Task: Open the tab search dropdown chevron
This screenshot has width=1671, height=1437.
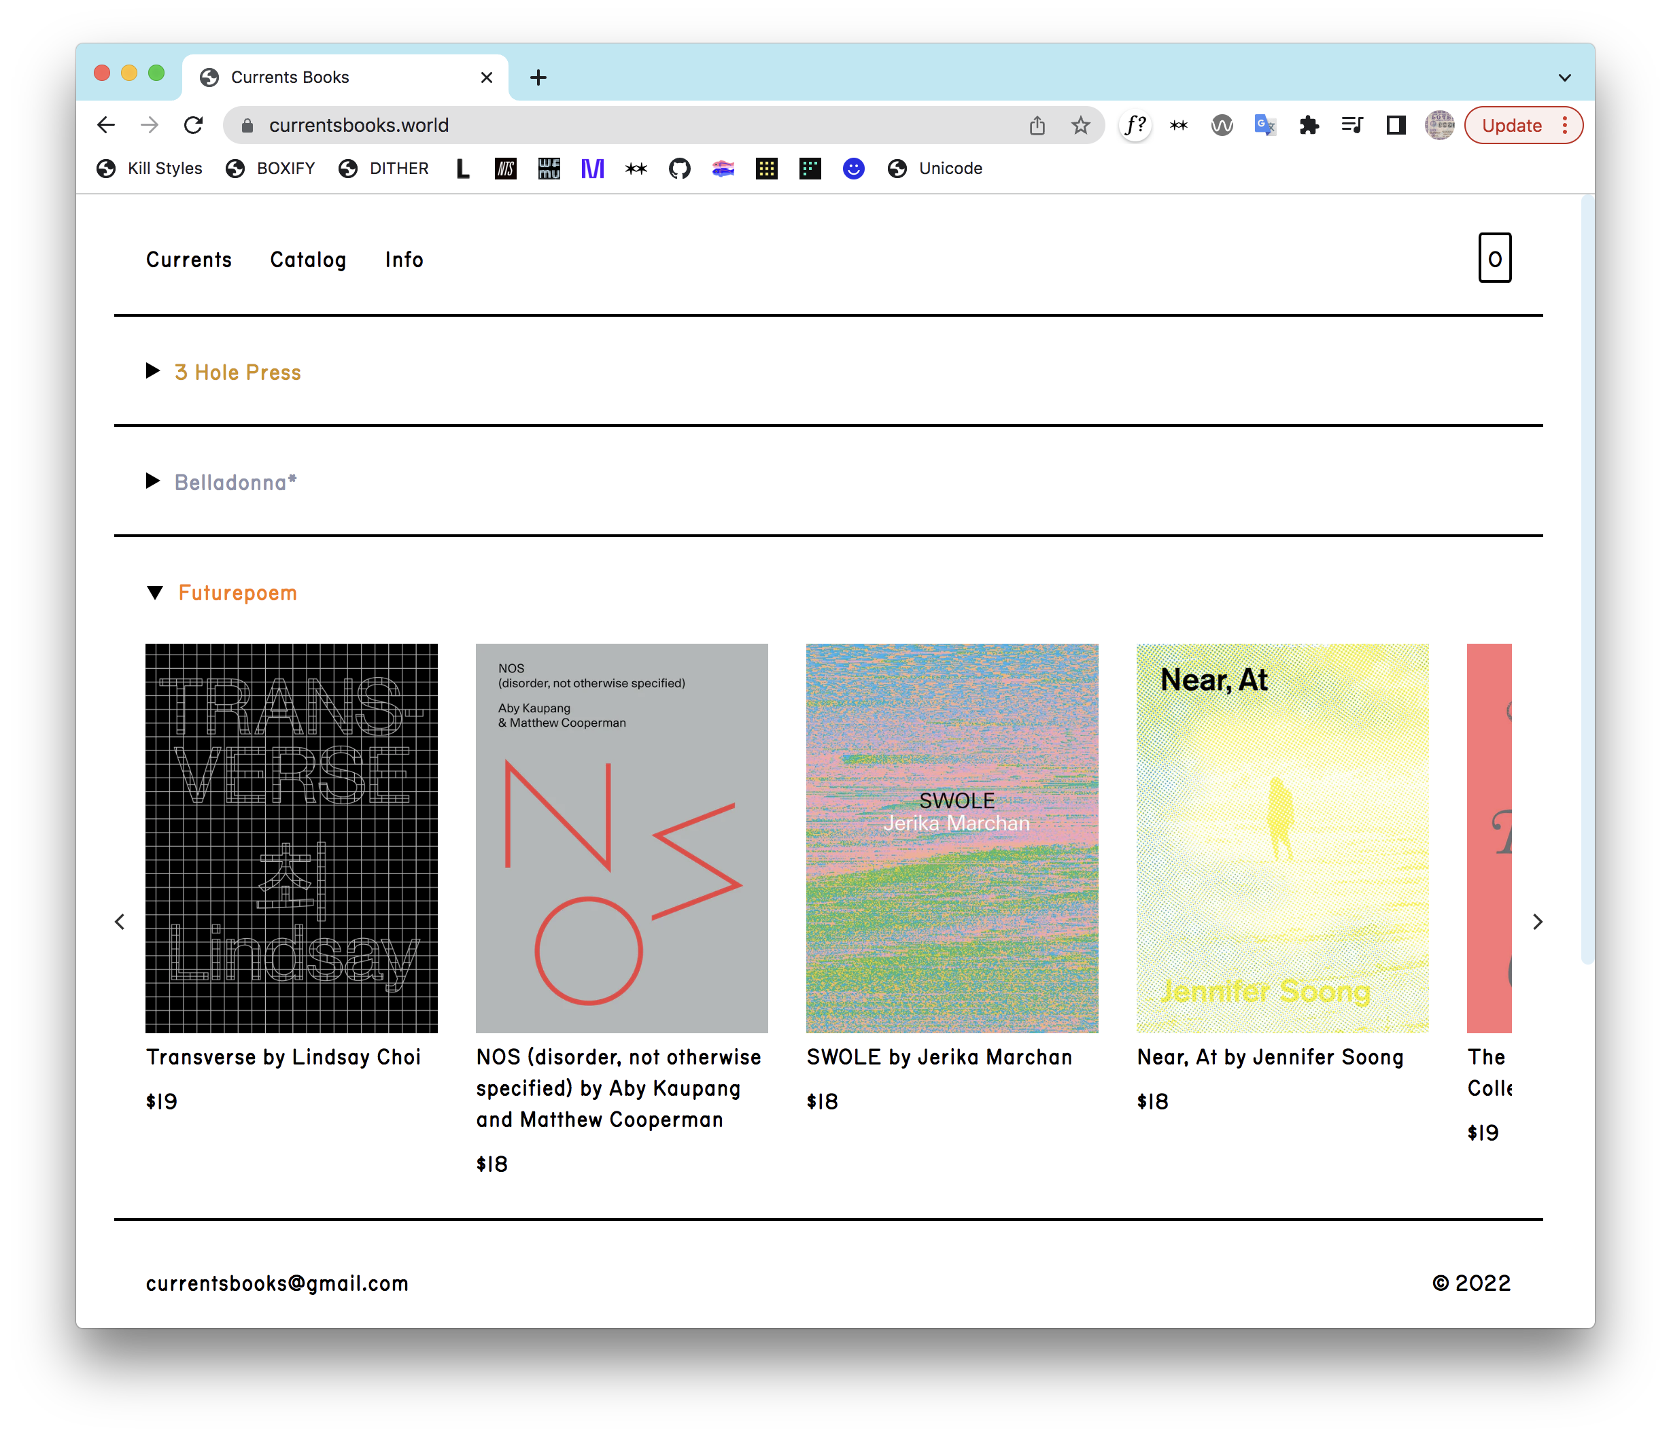Action: [x=1564, y=77]
